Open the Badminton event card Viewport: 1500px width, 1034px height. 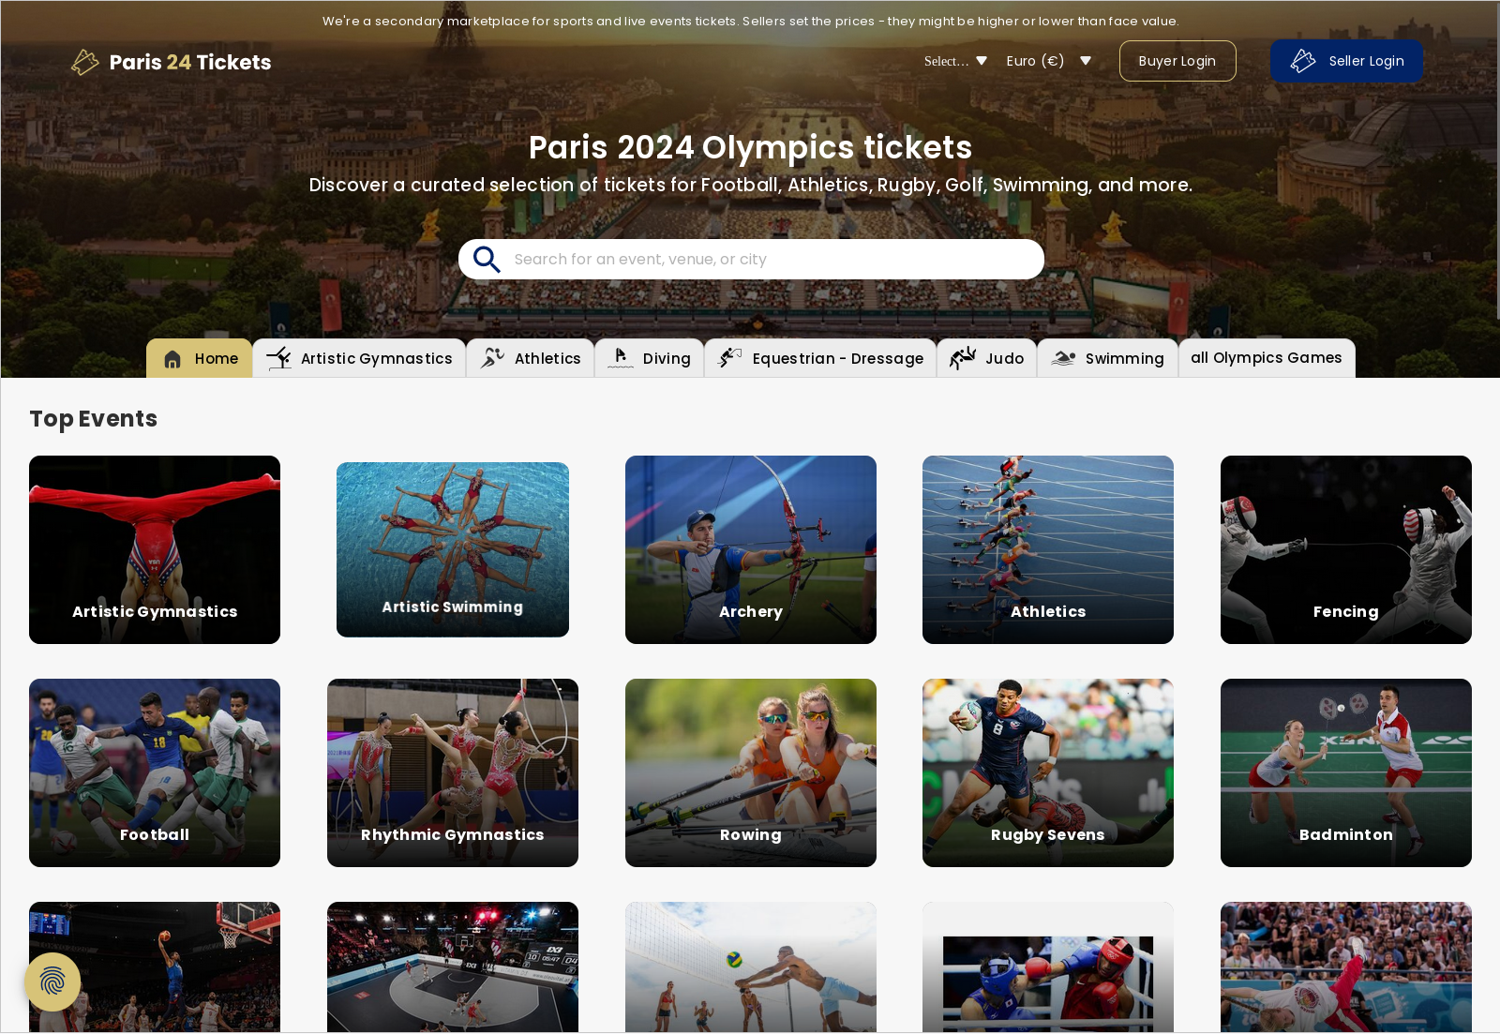pos(1346,772)
